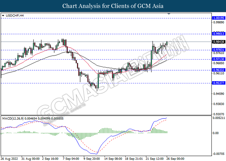Click the current price 0.98438 label
This screenshot has height=161, width=226.
[x=219, y=42]
